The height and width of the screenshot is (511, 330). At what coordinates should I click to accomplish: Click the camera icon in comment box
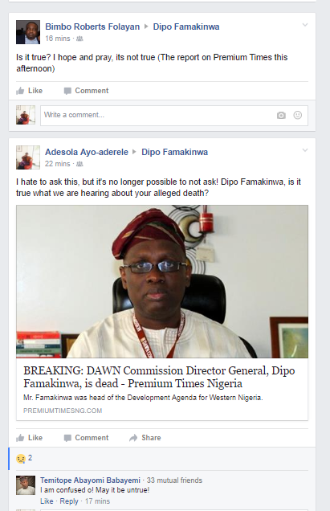click(x=281, y=116)
